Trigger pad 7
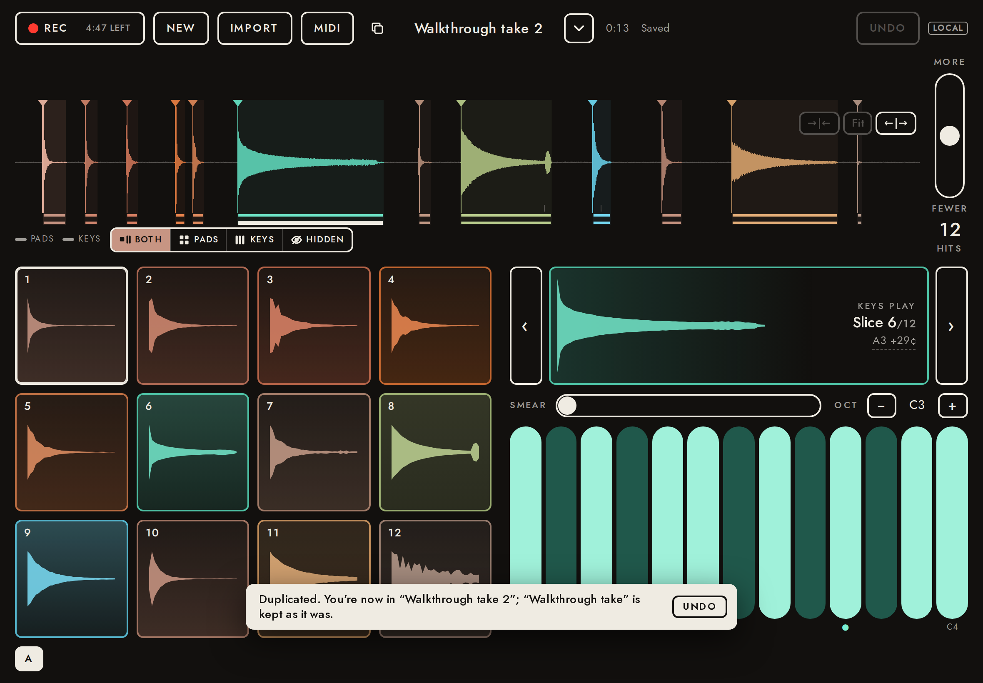 click(x=314, y=452)
